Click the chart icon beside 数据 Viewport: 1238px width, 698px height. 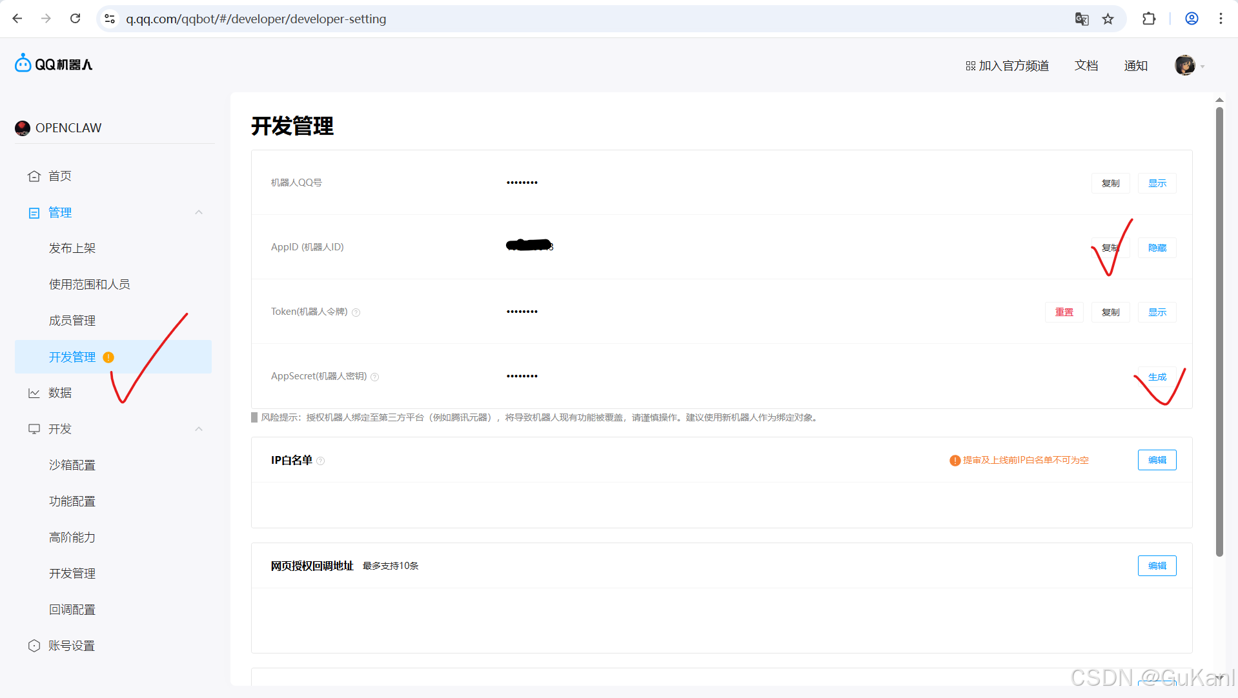(34, 392)
